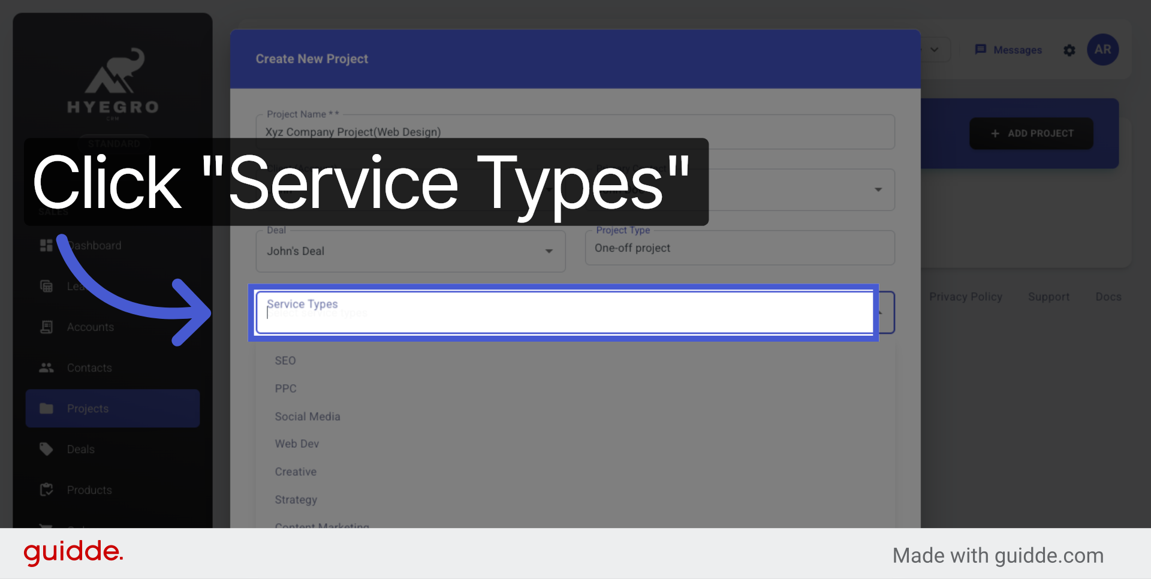This screenshot has width=1151, height=579.
Task: Open the Messages chat icon
Action: point(981,50)
